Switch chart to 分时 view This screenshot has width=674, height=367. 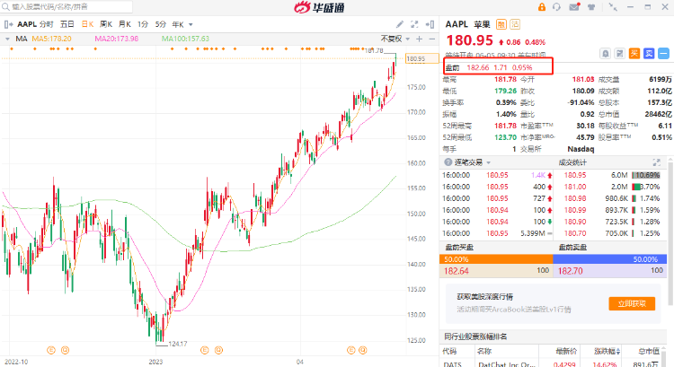pos(47,24)
